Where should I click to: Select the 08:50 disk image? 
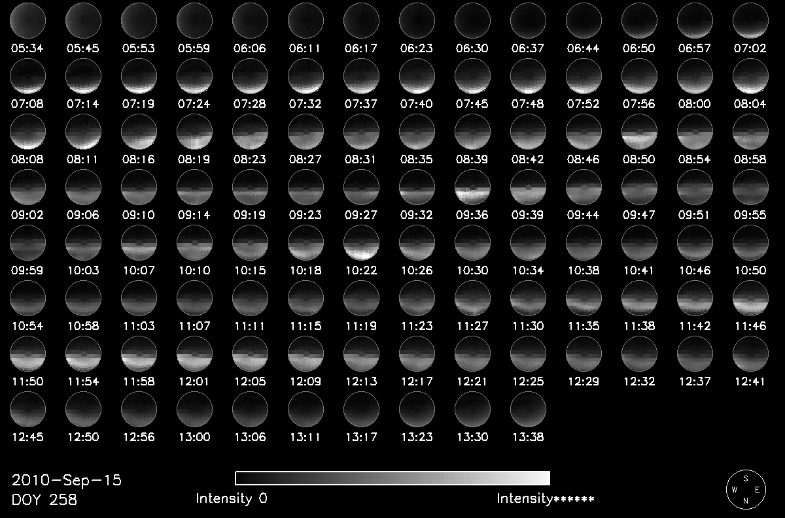pos(639,131)
